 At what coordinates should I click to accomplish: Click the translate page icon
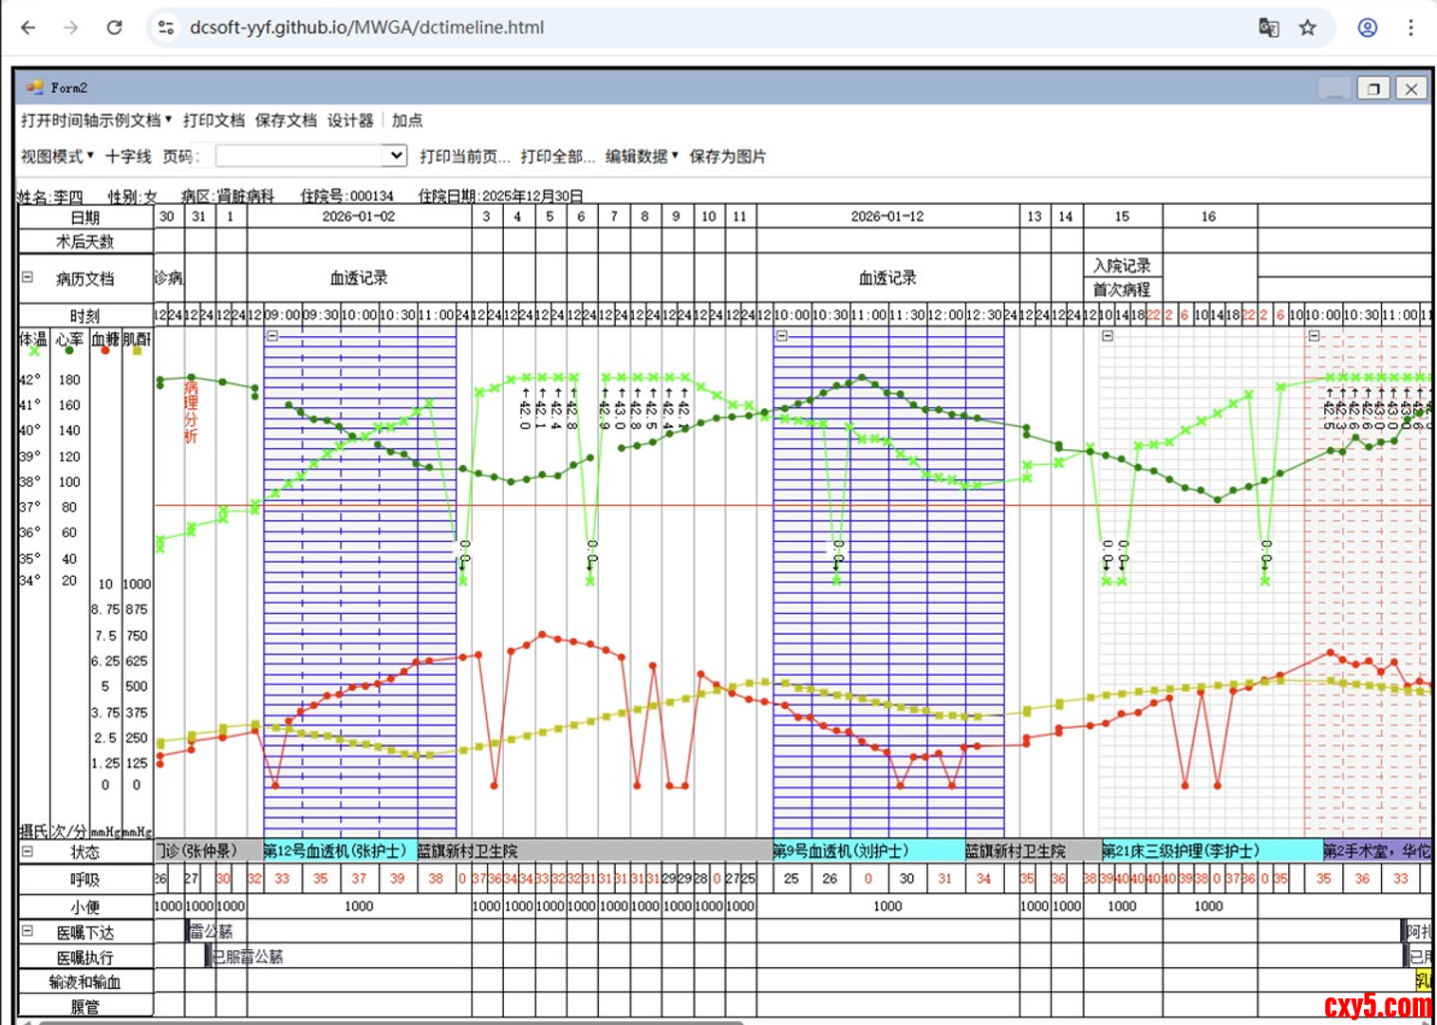tap(1268, 28)
